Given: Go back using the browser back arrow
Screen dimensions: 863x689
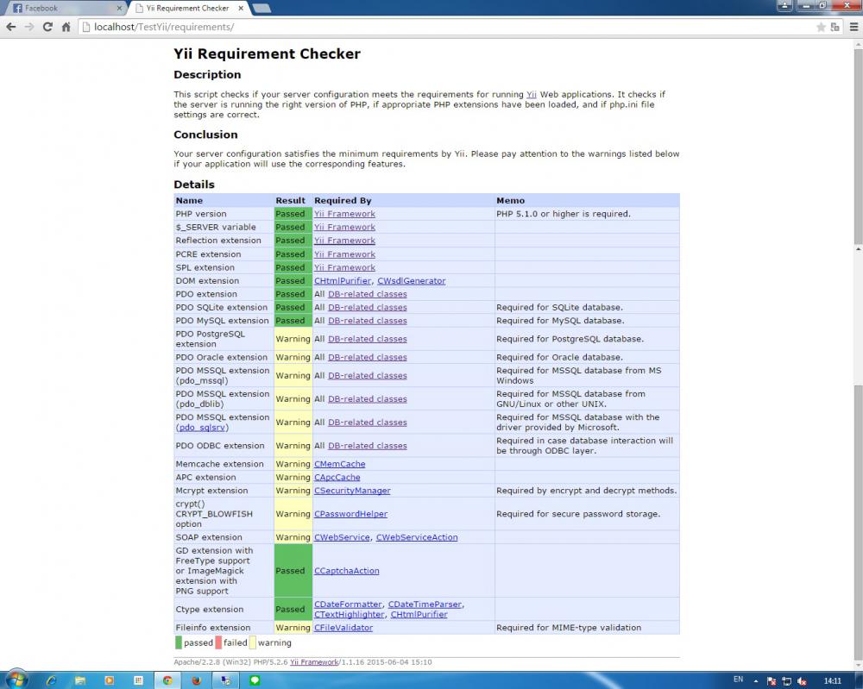Looking at the screenshot, I should click(x=11, y=27).
